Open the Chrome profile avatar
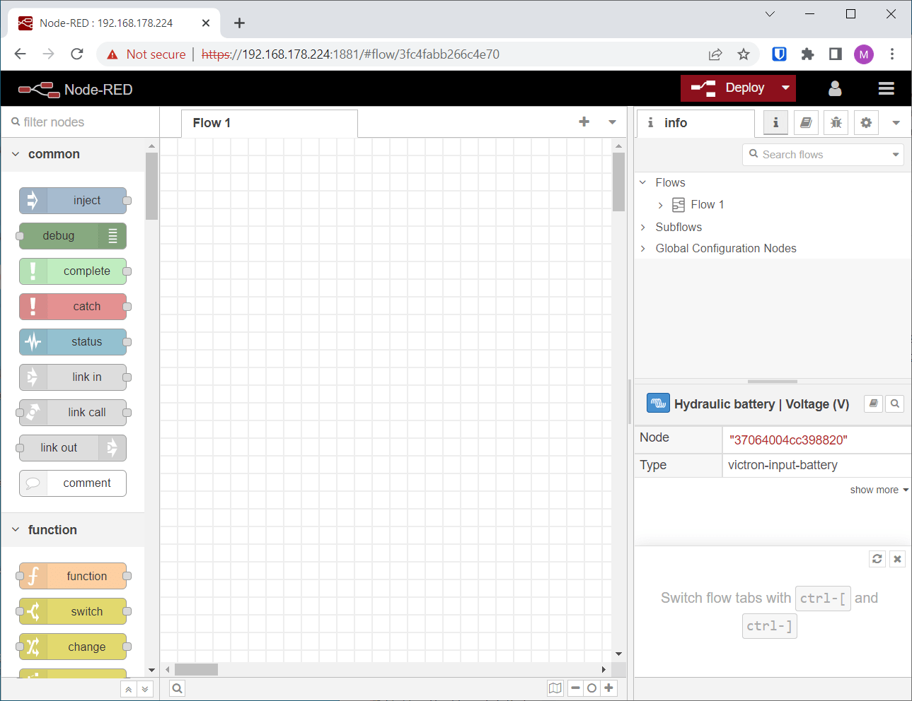 pyautogui.click(x=864, y=54)
